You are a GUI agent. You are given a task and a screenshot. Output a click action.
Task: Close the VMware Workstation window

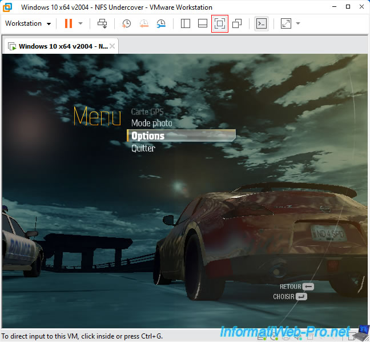[x=361, y=7]
